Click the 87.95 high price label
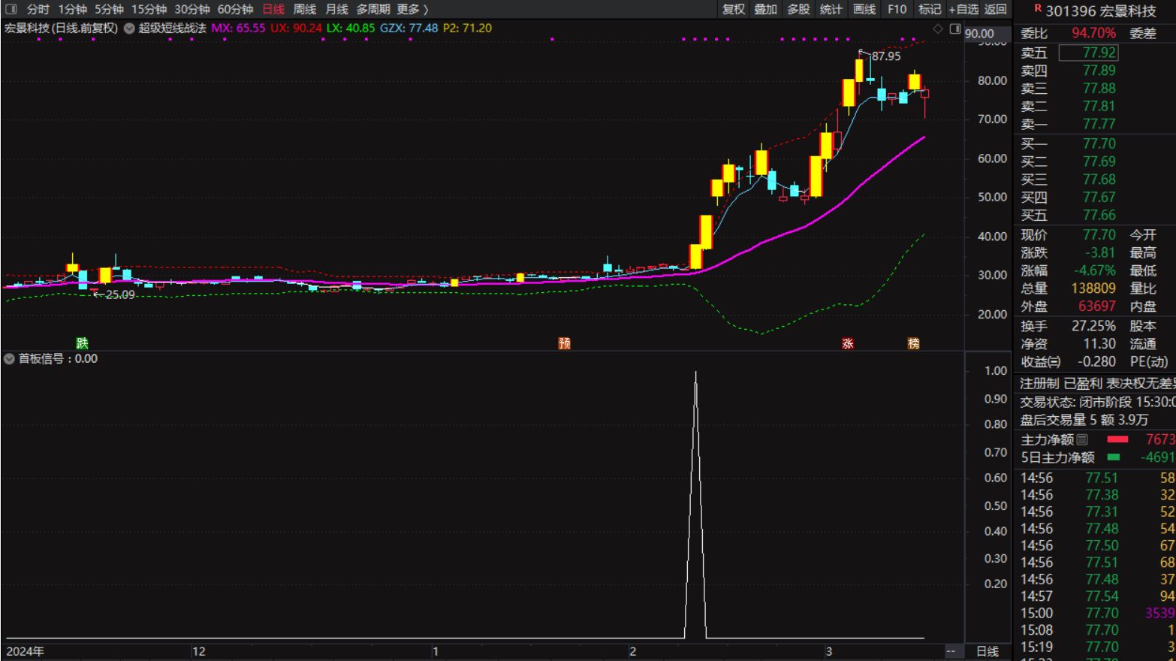 point(886,56)
